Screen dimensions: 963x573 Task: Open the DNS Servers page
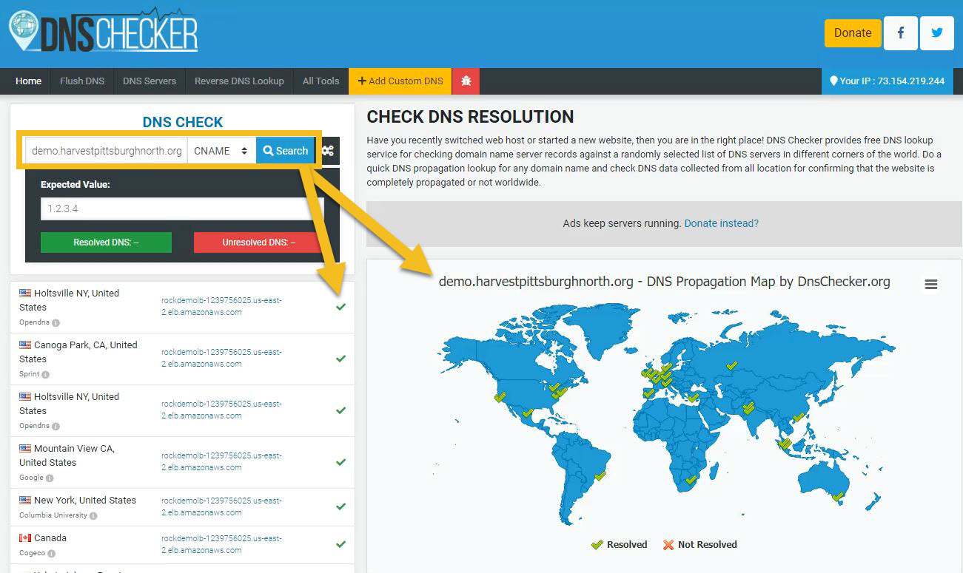[x=150, y=81]
